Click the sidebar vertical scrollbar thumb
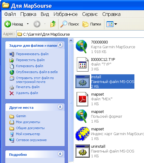Viewport: 144px width, 163px height. tap(71, 102)
